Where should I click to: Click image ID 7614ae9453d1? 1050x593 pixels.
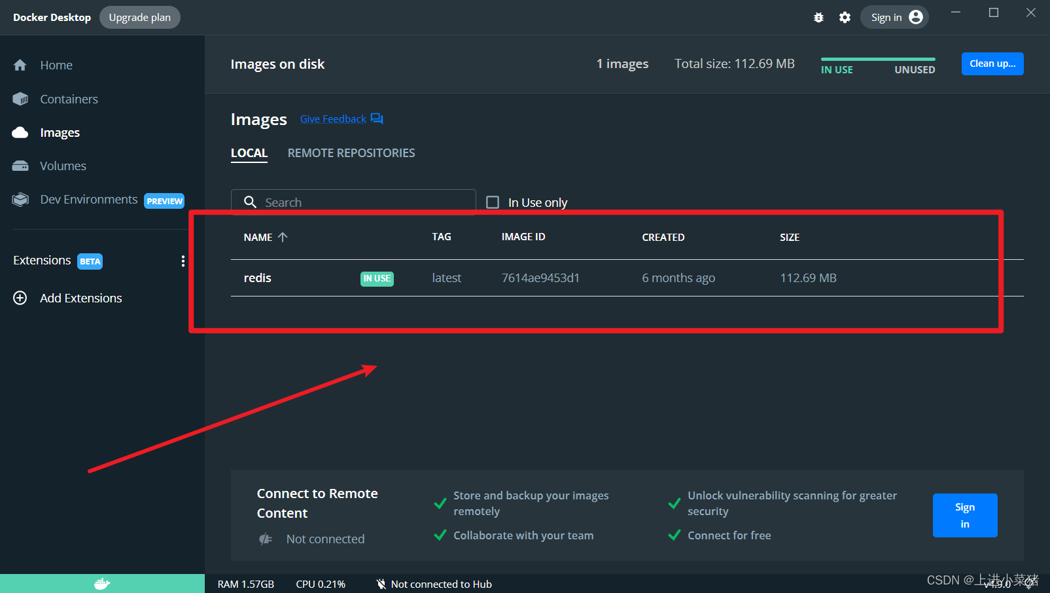click(540, 278)
